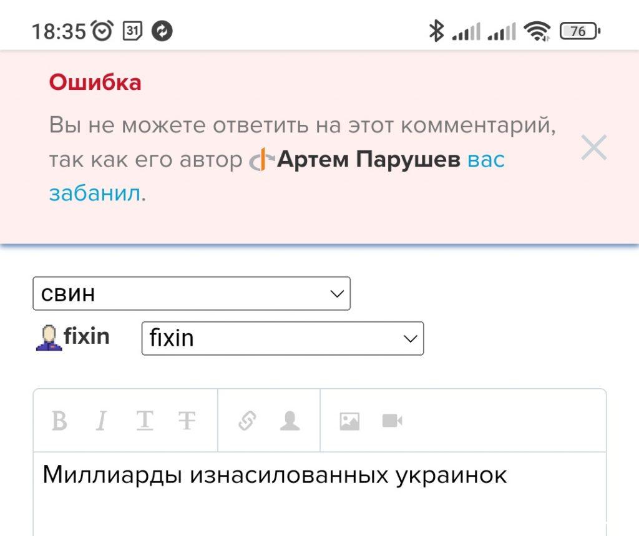639x536 pixels.
Task: Insert user mention via the person icon
Action: coord(290,421)
